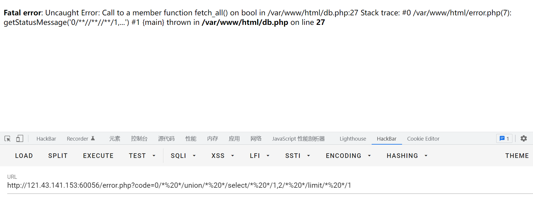Click the inspect element cursor icon
This screenshot has width=533, height=199.
(8, 139)
